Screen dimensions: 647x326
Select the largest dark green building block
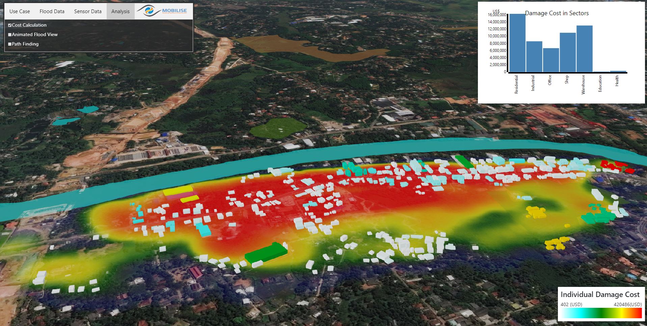(x=266, y=253)
